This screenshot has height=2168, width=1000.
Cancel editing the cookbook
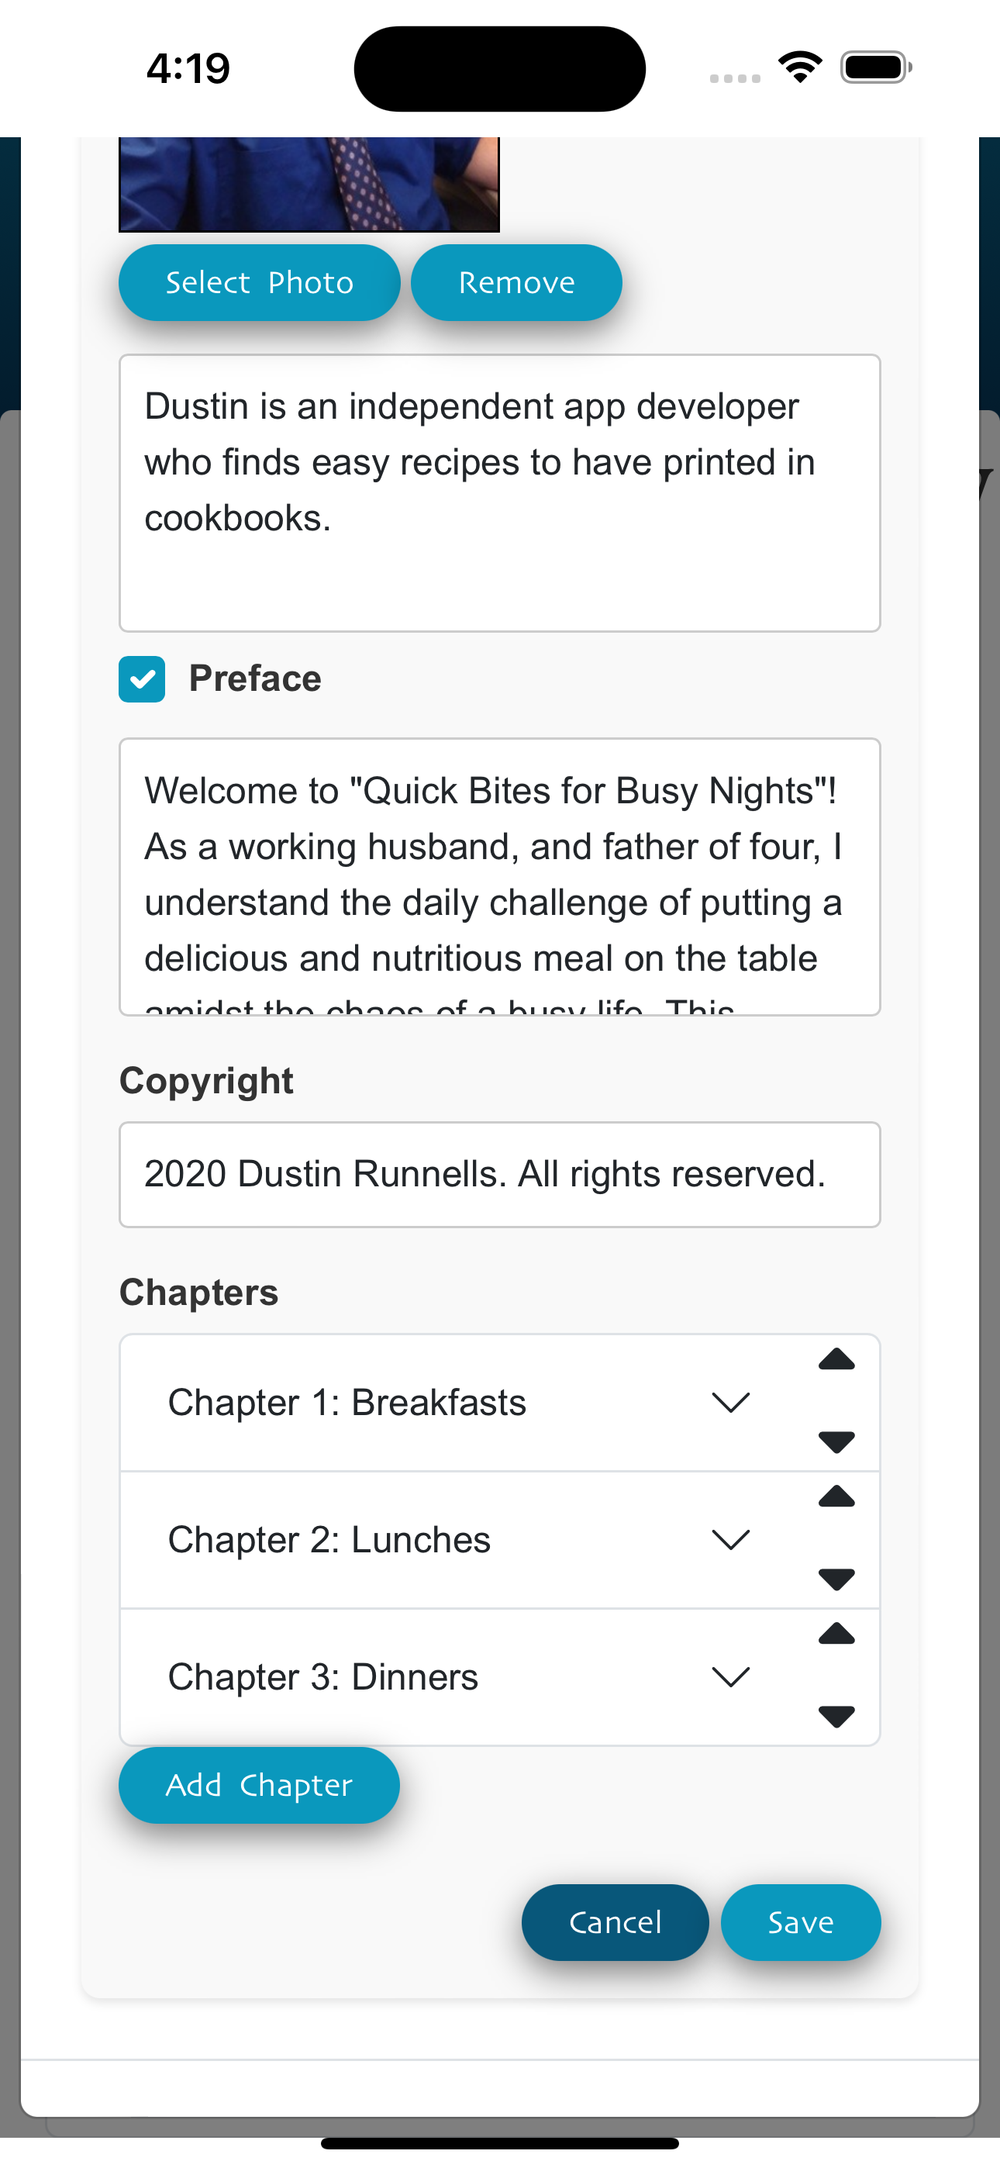click(616, 1922)
